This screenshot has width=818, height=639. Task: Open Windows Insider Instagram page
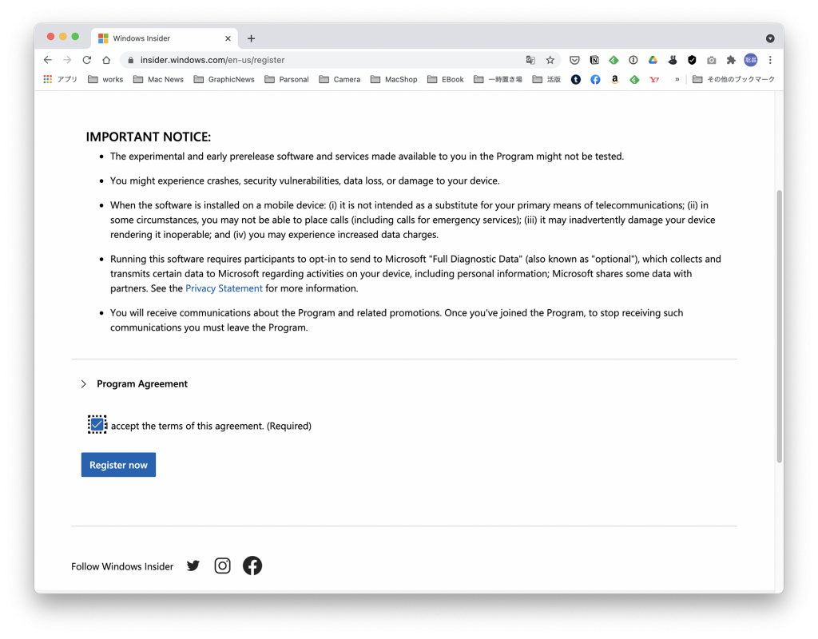click(x=222, y=566)
